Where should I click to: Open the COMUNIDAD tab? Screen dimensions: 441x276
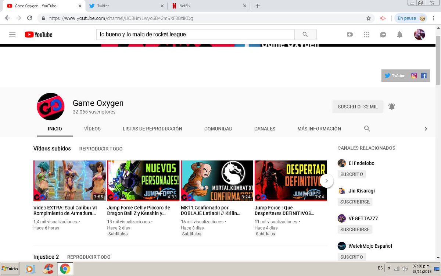click(x=218, y=129)
